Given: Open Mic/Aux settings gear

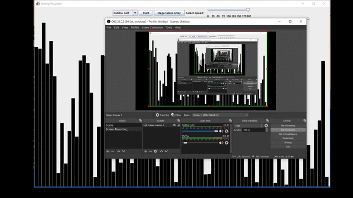Looking at the screenshot, I should [x=227, y=143].
